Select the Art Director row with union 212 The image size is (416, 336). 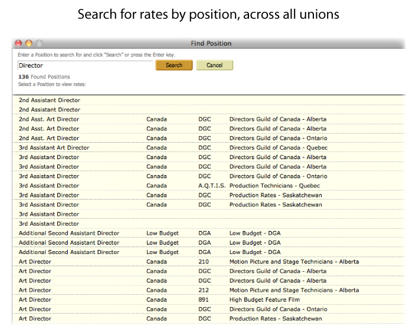pyautogui.click(x=209, y=290)
